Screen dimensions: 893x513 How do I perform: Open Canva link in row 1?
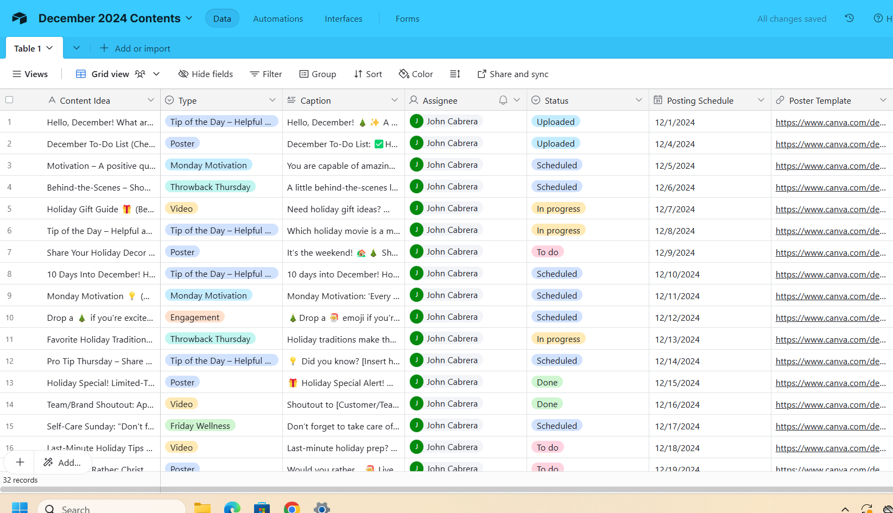[831, 122]
